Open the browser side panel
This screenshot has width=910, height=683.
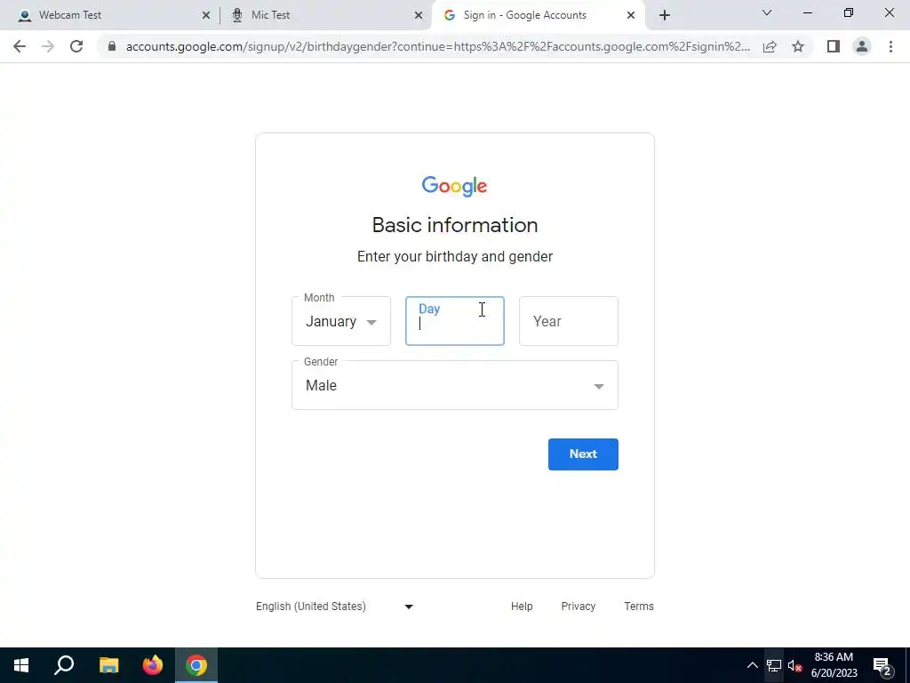pyautogui.click(x=834, y=46)
